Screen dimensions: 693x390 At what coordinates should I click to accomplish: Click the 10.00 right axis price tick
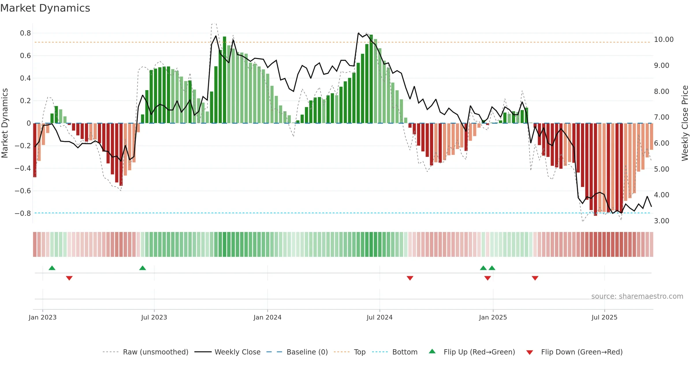pyautogui.click(x=664, y=40)
